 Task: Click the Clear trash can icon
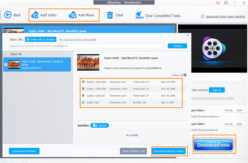tap(110, 15)
